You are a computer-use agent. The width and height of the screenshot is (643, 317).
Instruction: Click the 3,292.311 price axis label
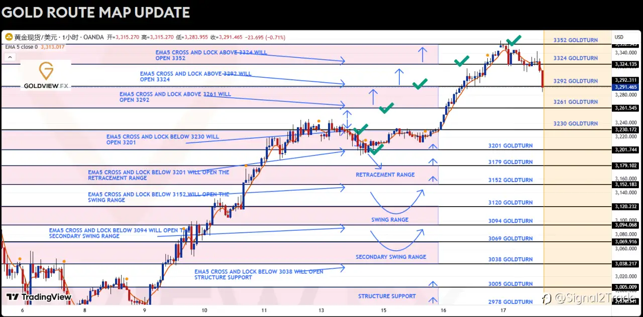click(625, 80)
